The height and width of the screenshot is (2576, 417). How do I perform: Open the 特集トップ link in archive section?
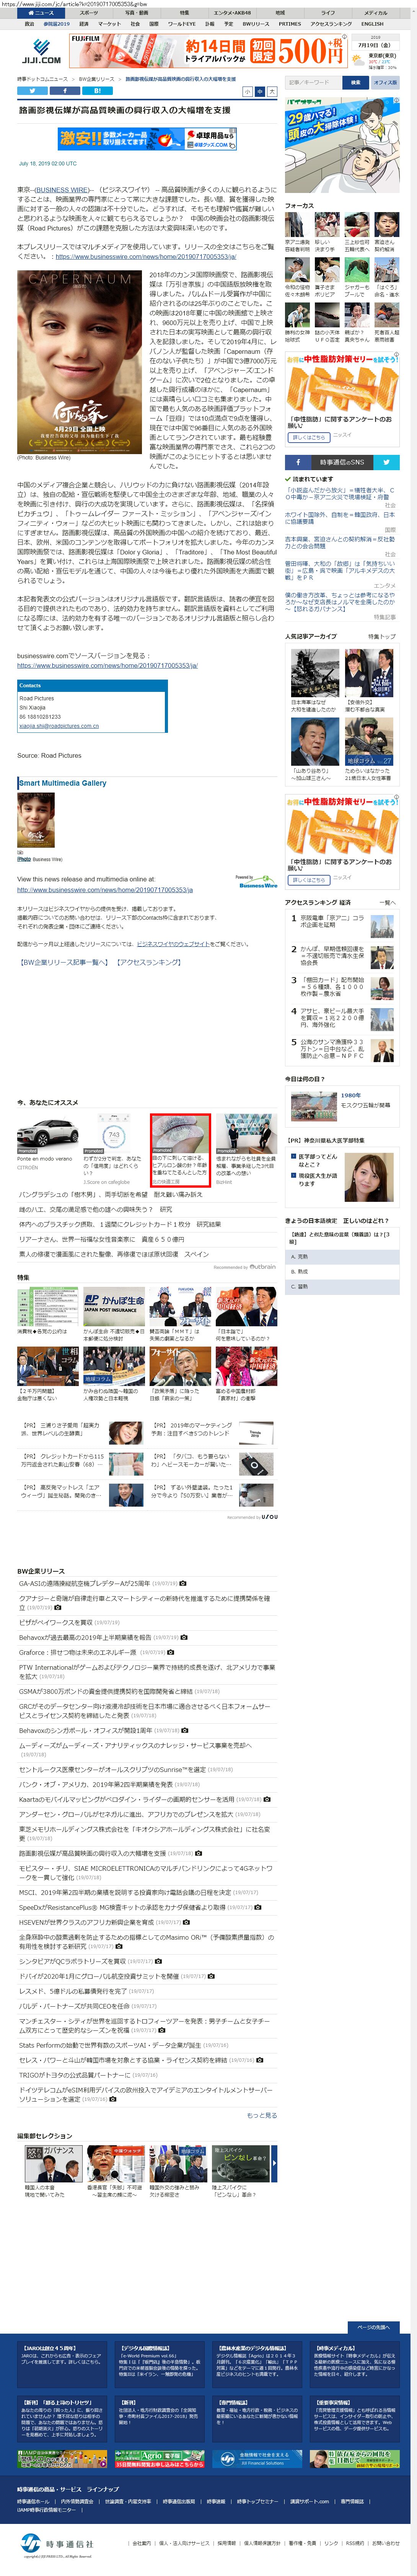382,637
